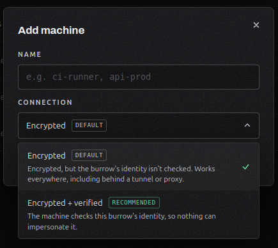Click the 'nothing can impersonate it' description
This screenshot has height=248, width=278.
coord(121,221)
